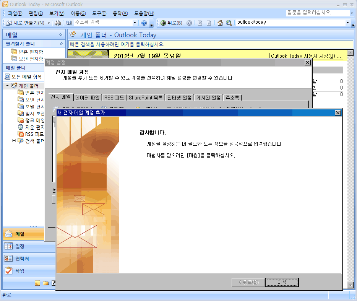Click the forward arrow icon in web toolbar
Image resolution: width=357 pixels, height=301 pixels.
tap(189, 23)
